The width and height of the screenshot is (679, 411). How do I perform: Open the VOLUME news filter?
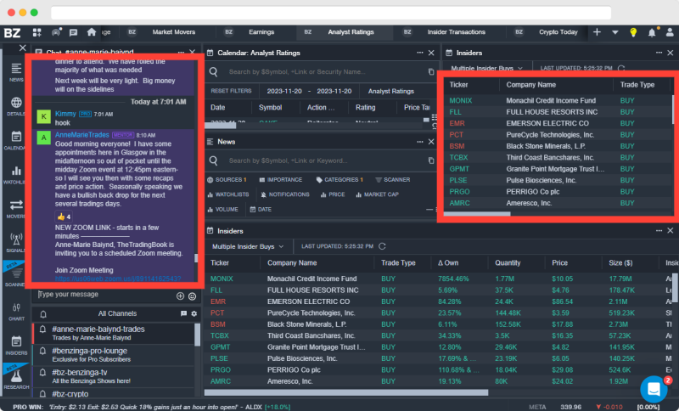[x=223, y=209]
